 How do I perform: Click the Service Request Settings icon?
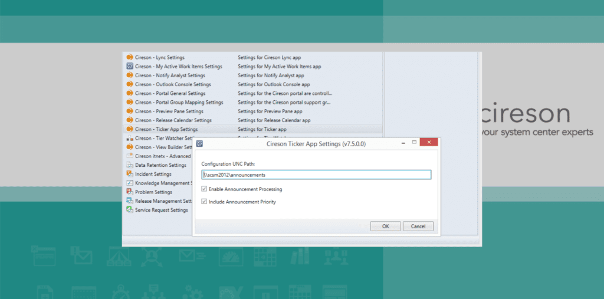[x=129, y=210]
